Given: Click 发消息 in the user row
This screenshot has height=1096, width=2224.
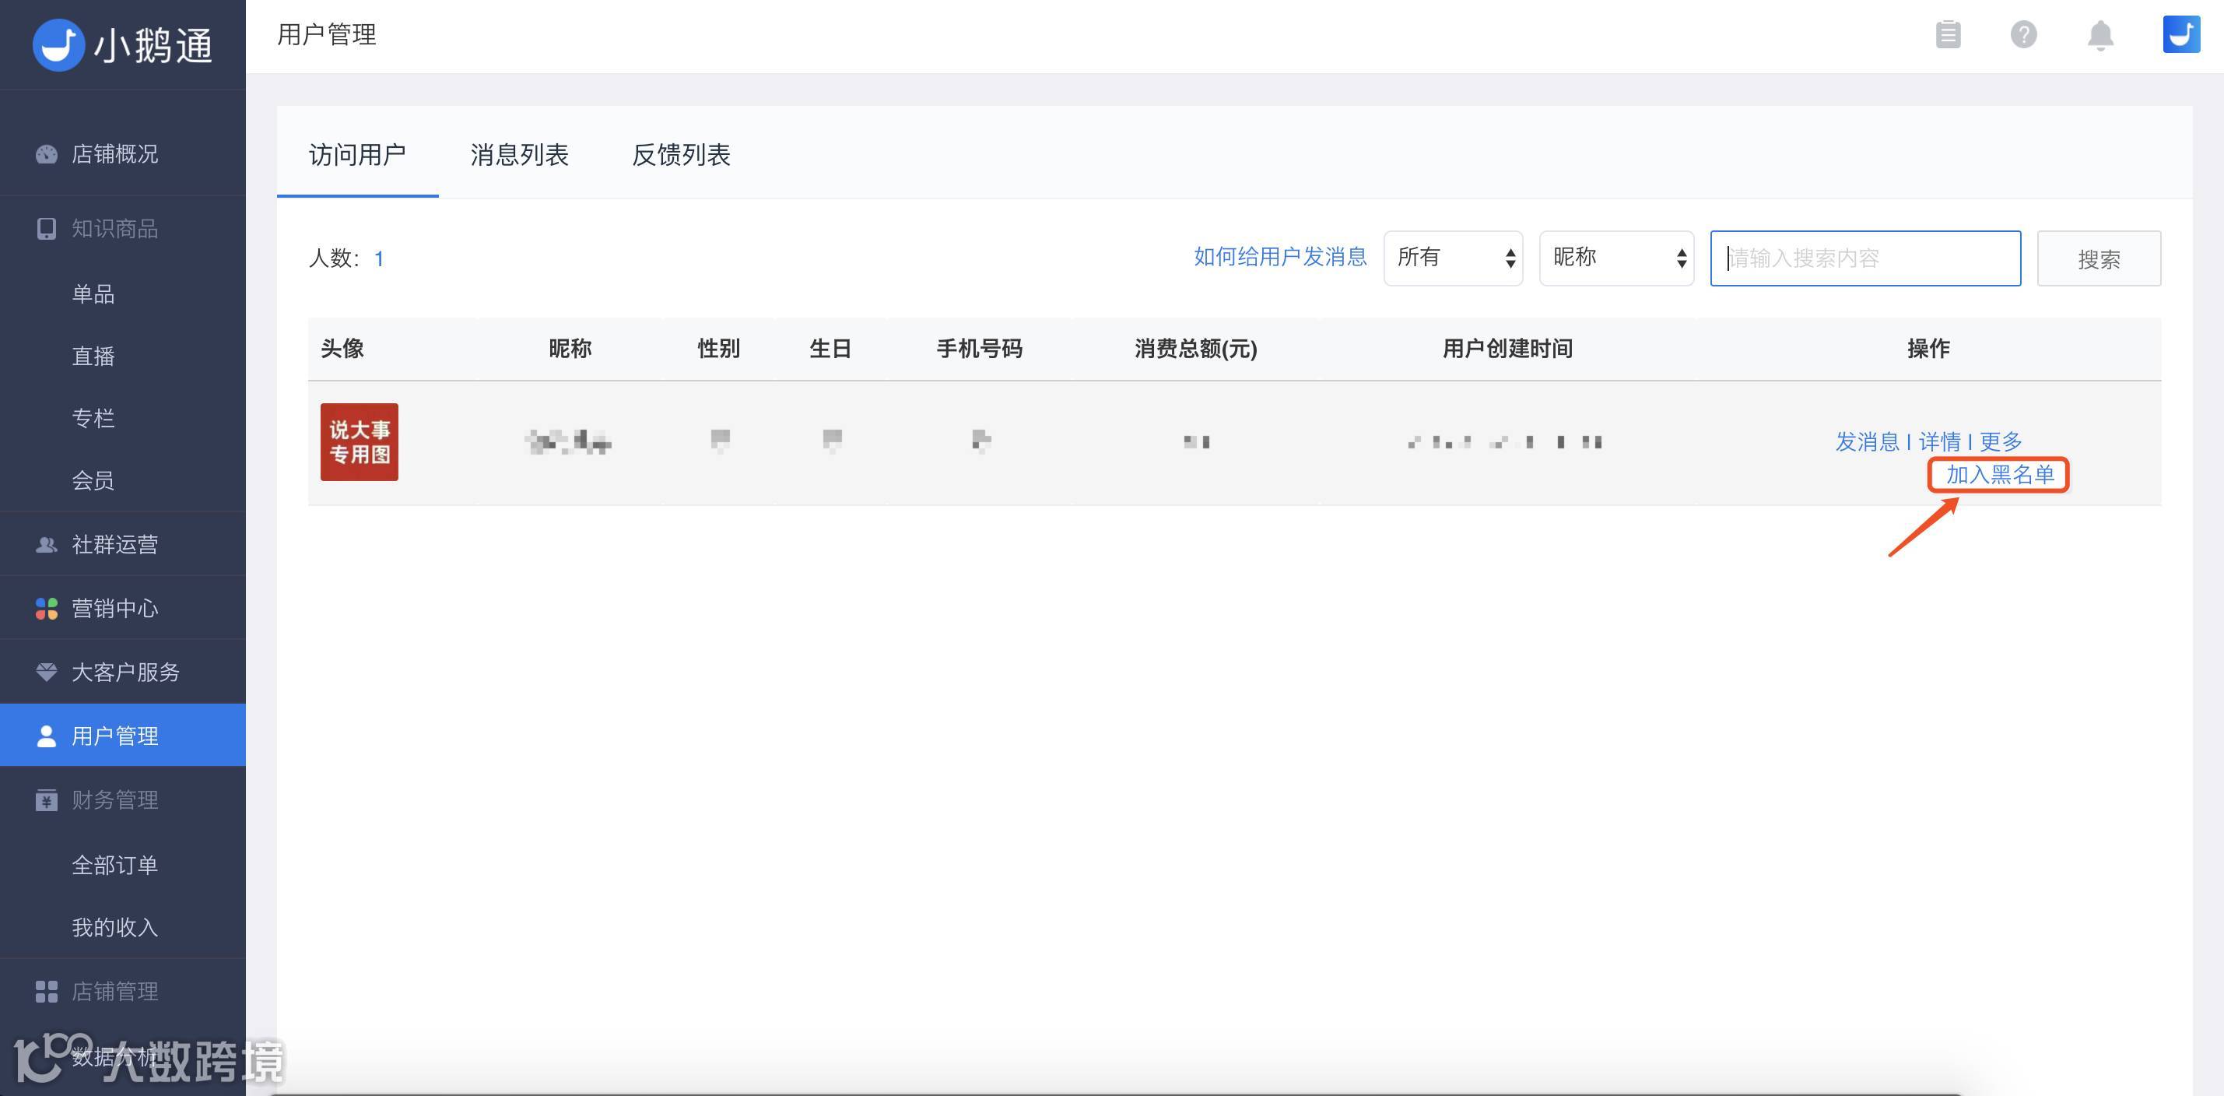Looking at the screenshot, I should [x=1867, y=441].
